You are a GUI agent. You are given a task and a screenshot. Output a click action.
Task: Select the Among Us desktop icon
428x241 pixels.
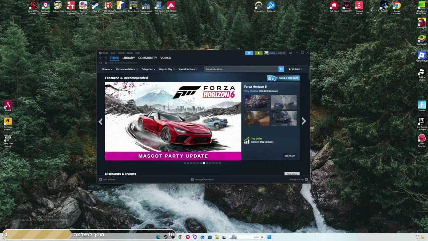click(x=422, y=23)
